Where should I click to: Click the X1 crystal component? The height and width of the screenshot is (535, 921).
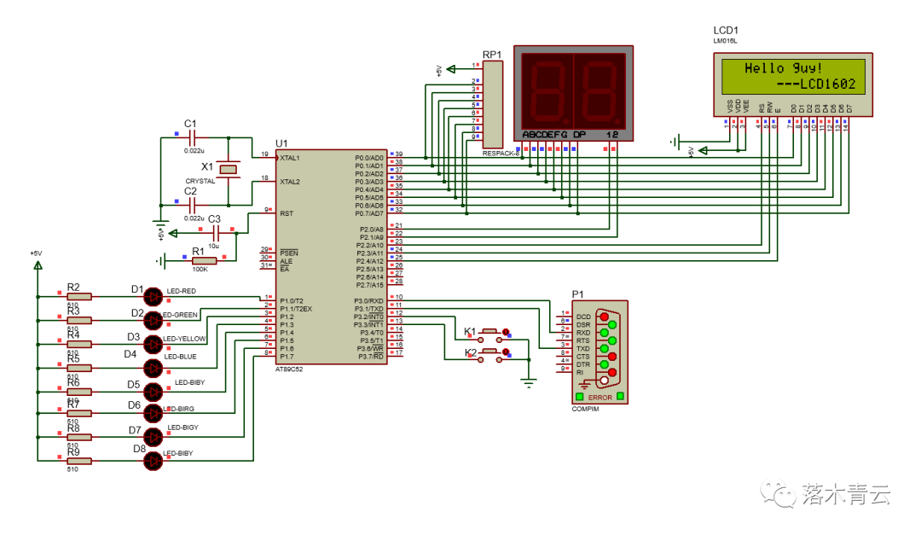[228, 170]
